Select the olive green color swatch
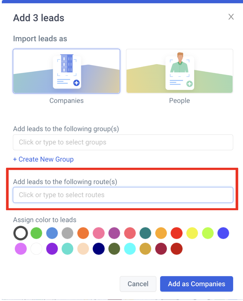The width and height of the screenshot is (243, 301). [114, 249]
